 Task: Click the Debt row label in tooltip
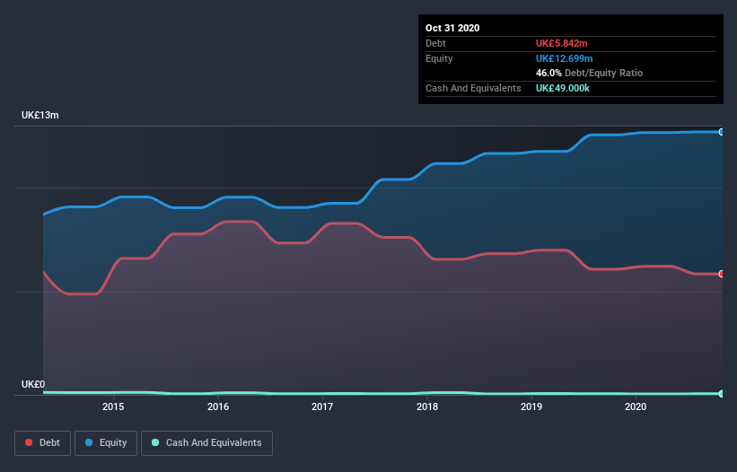(x=435, y=43)
